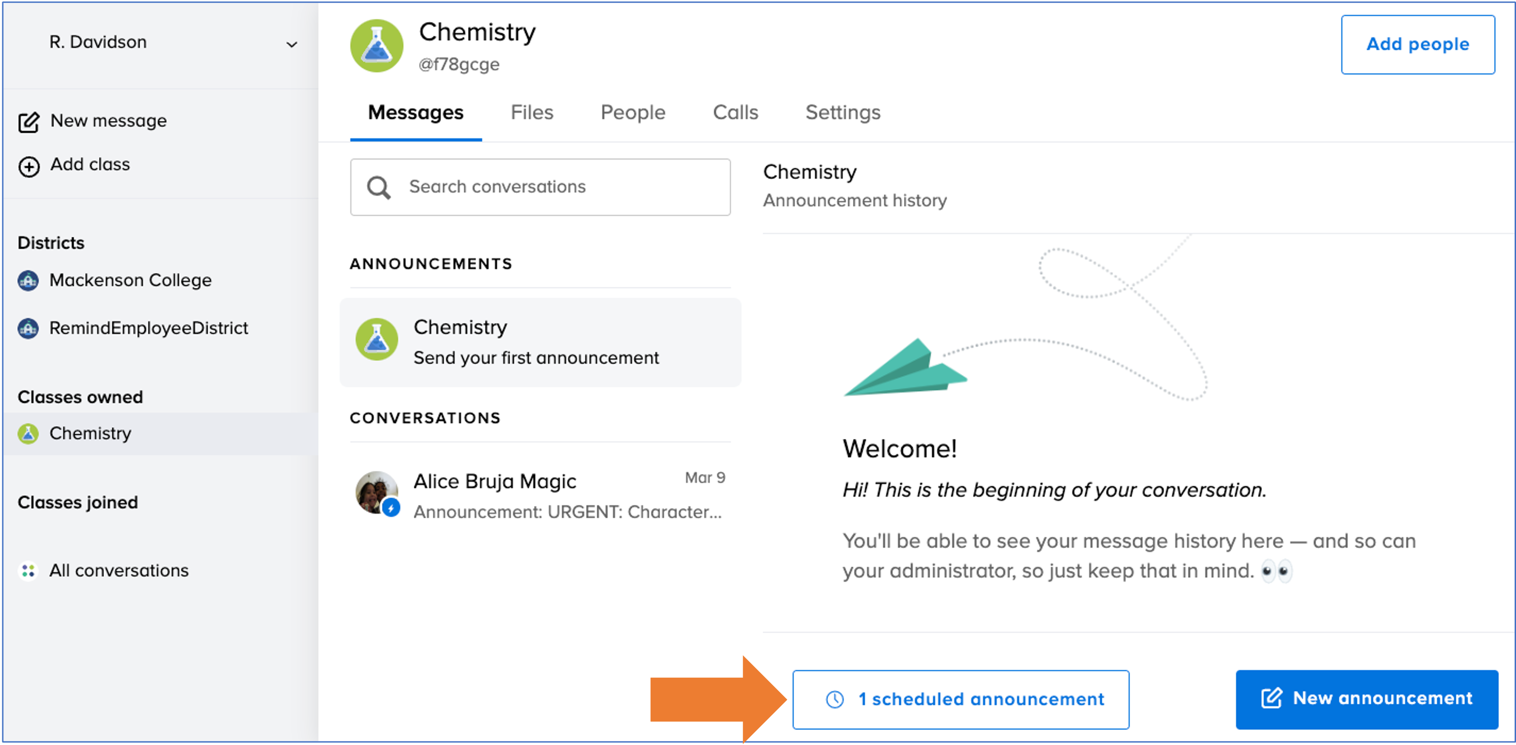This screenshot has height=745, width=1516.
Task: Click the Chemistry flask avatar in header
Action: pos(376,46)
